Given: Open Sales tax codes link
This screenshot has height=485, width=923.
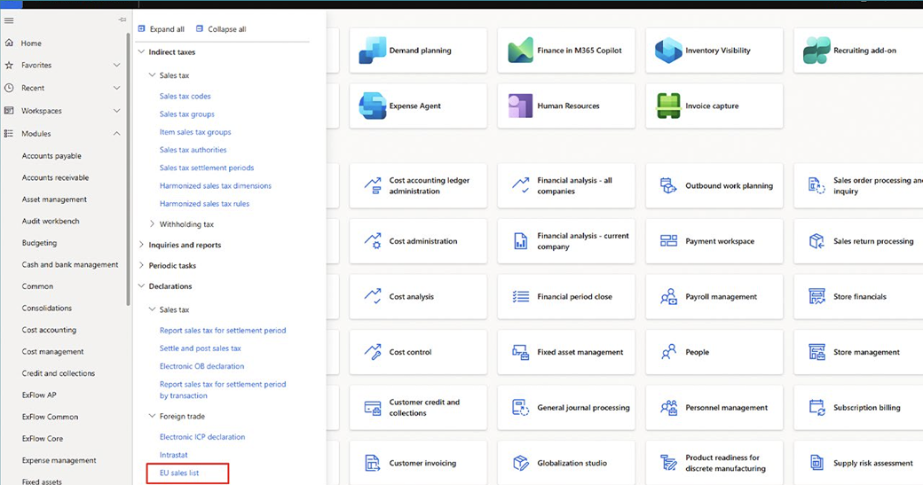Looking at the screenshot, I should pyautogui.click(x=185, y=96).
